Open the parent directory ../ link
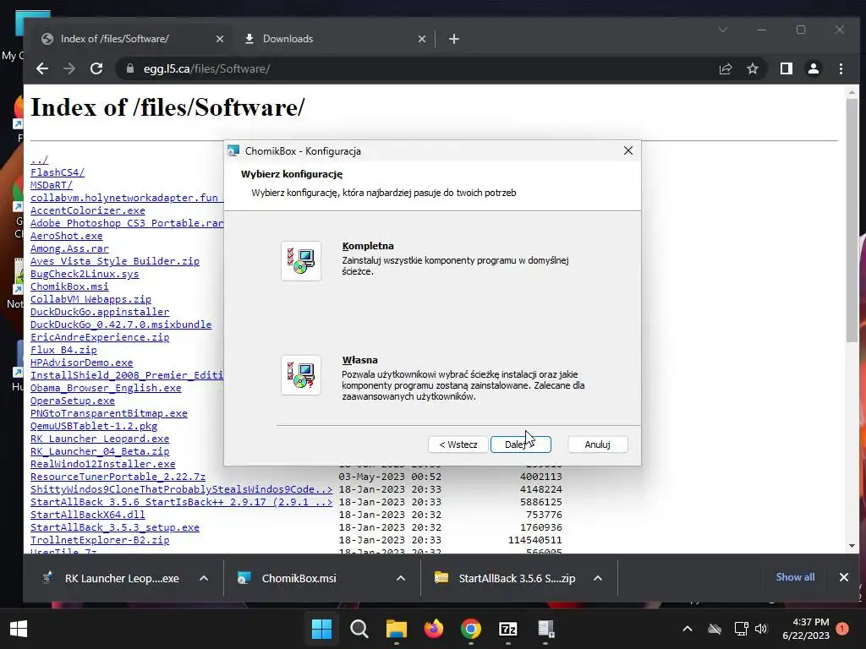The width and height of the screenshot is (866, 649). (x=39, y=160)
